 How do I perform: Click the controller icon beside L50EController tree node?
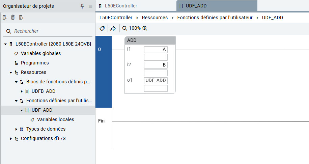11,44
